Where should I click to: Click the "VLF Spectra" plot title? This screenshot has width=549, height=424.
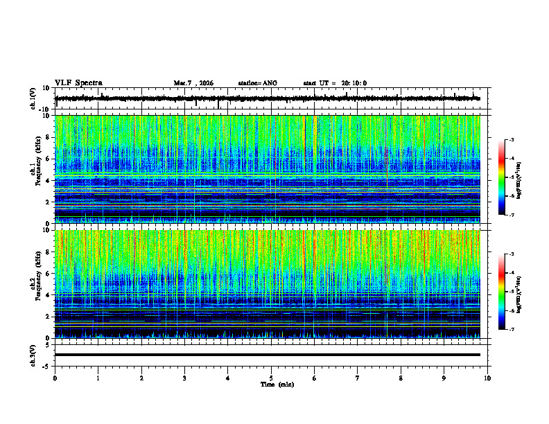pyautogui.click(x=78, y=83)
